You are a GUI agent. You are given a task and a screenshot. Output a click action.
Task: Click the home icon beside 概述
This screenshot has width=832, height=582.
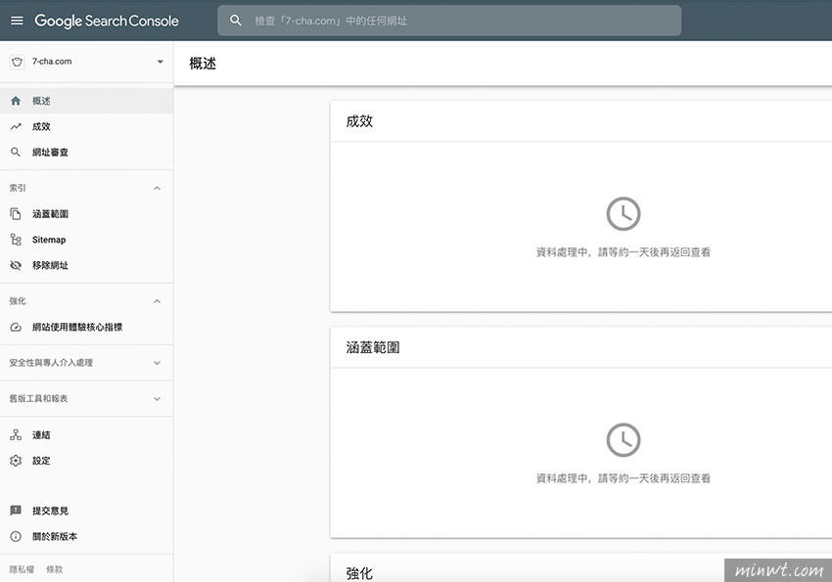(x=16, y=101)
